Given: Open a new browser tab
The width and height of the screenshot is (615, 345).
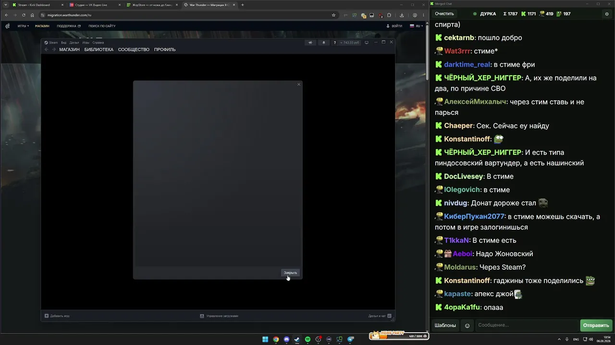Looking at the screenshot, I should coord(243,5).
